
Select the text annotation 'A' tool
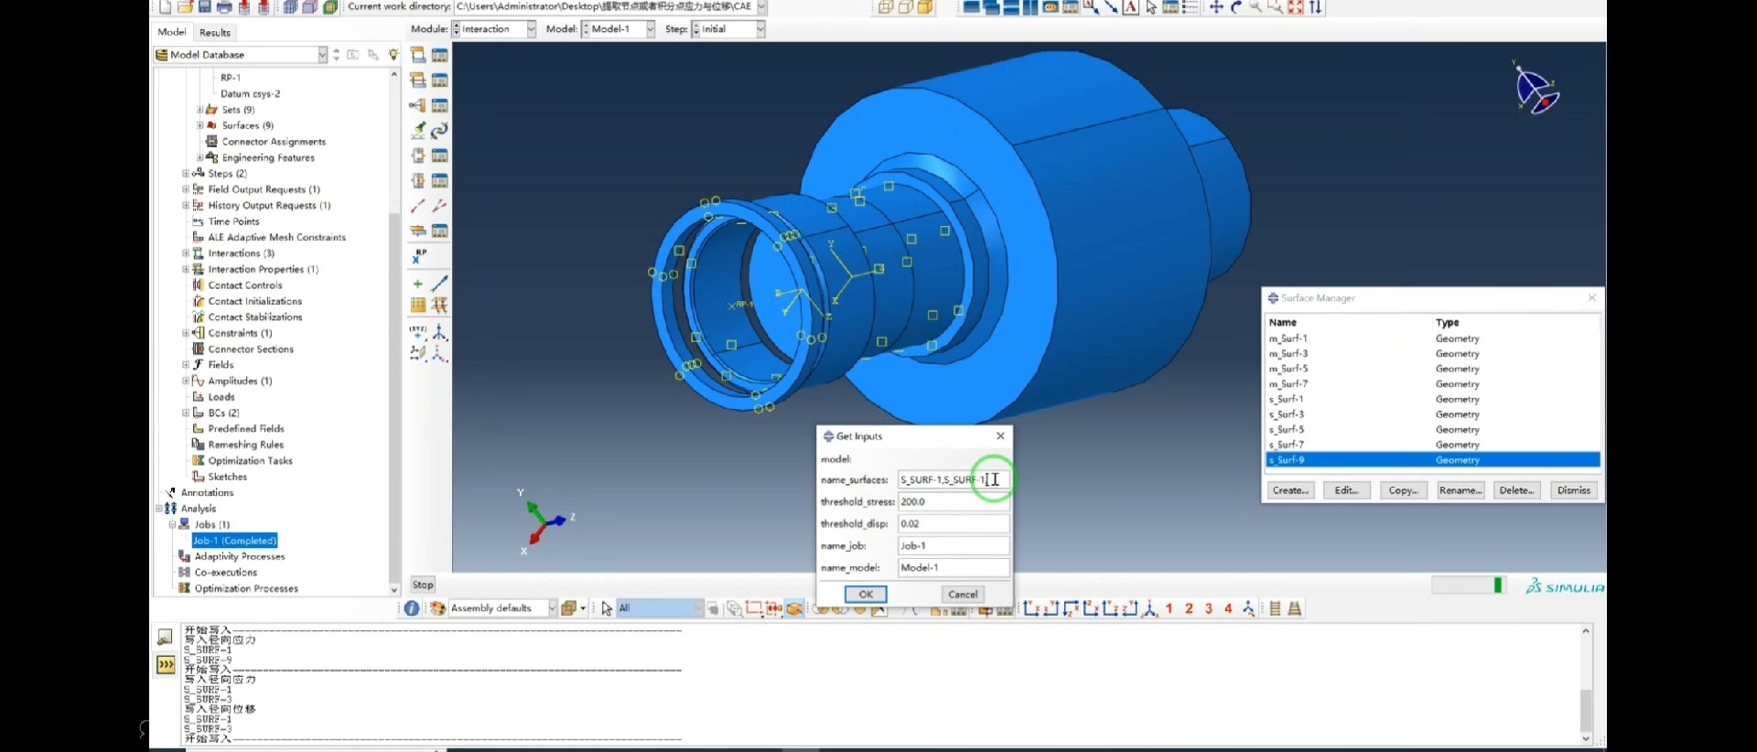point(1131,7)
